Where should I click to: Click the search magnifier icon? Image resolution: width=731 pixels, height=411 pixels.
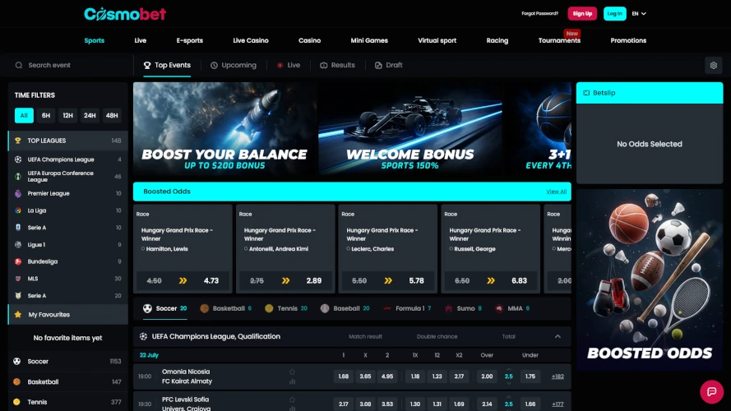19,65
